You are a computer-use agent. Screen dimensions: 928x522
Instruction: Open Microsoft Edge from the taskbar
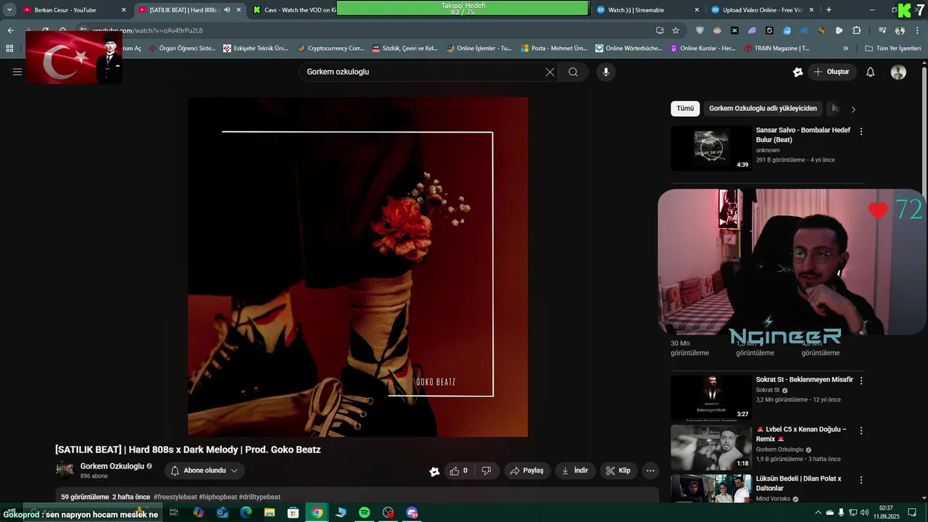pos(246,513)
